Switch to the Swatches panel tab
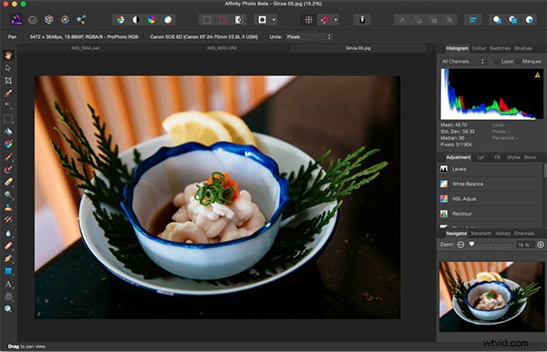The height and width of the screenshot is (352, 547). 500,48
